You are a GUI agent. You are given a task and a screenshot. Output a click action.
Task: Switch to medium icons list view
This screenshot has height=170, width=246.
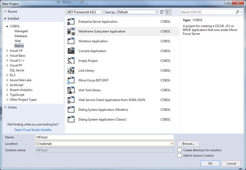[168, 12]
